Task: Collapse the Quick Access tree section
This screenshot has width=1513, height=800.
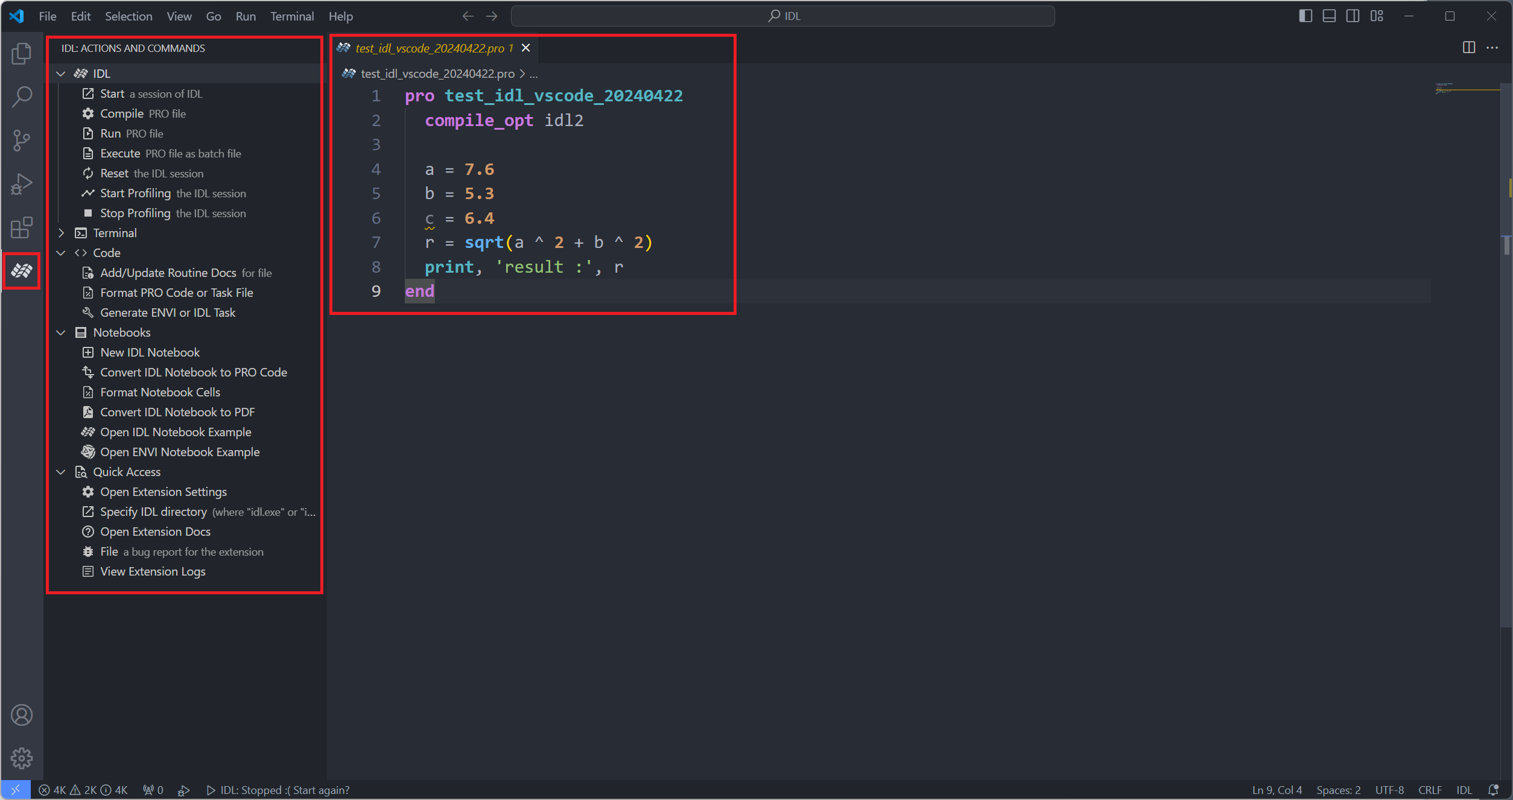Action: tap(61, 472)
